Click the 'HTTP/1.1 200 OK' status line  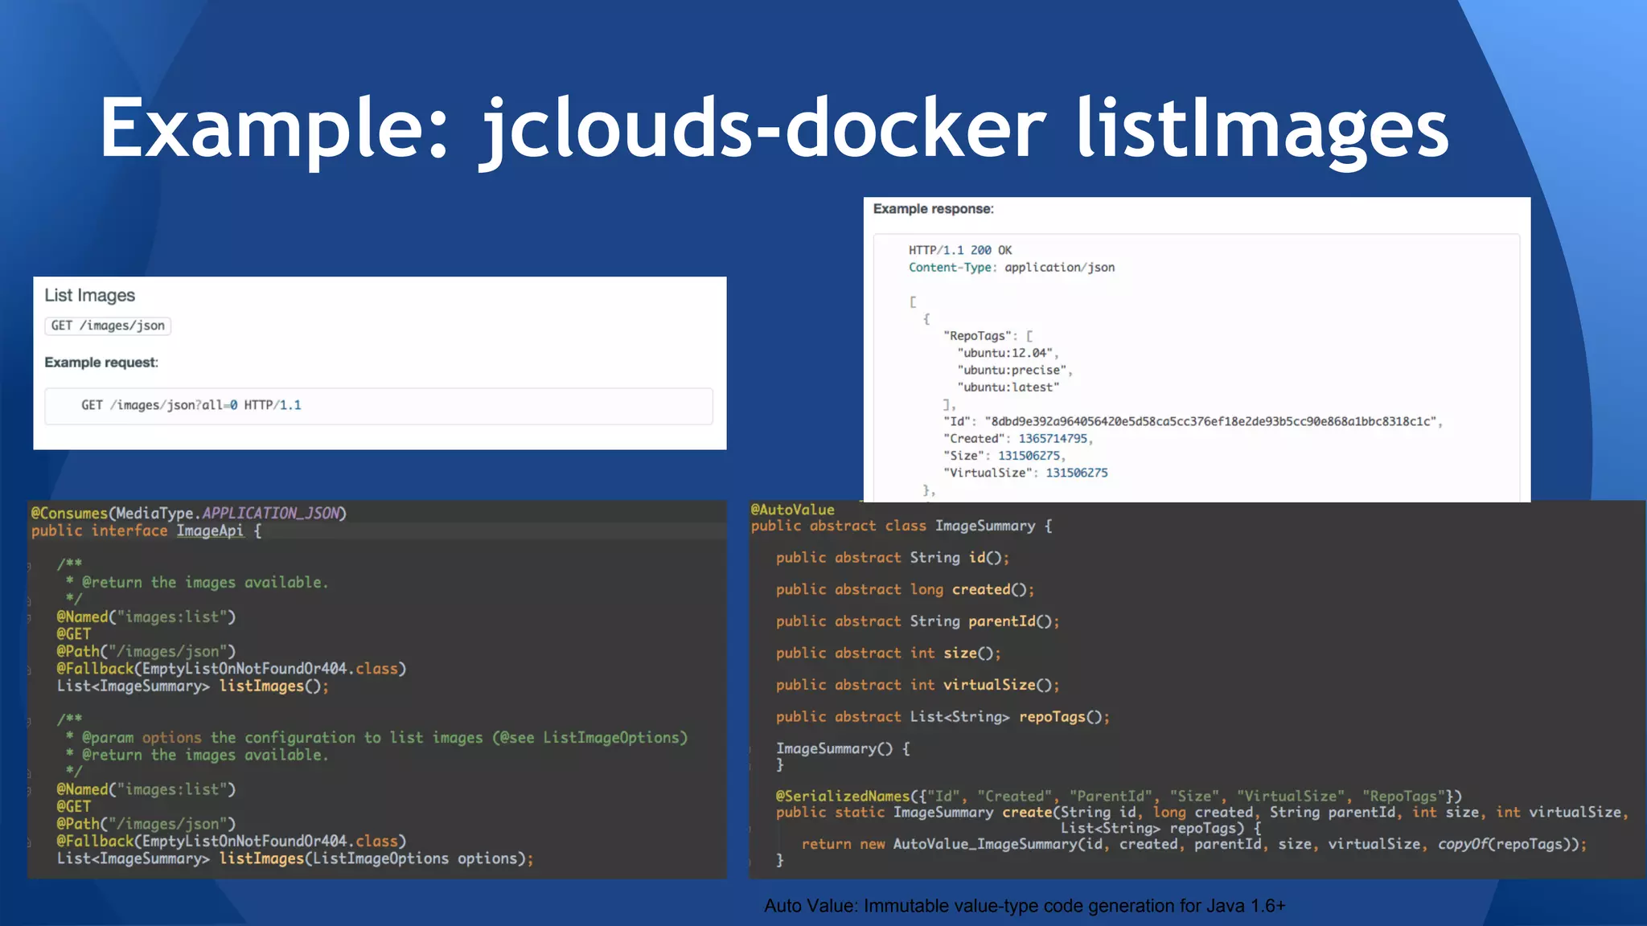(960, 250)
